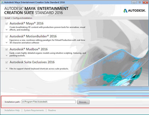Open the Installation Help link
Screen dimensions: 149x115
point(12,110)
